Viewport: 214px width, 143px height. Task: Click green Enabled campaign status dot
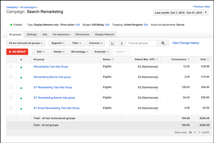coord(11,25)
